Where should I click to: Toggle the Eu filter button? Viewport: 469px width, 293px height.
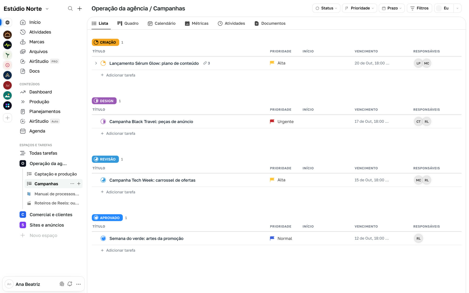point(444,8)
